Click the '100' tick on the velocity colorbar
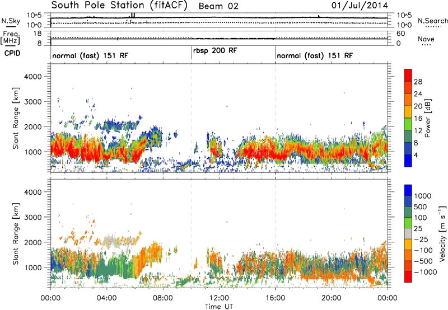This screenshot has width=448, height=310. click(421, 218)
